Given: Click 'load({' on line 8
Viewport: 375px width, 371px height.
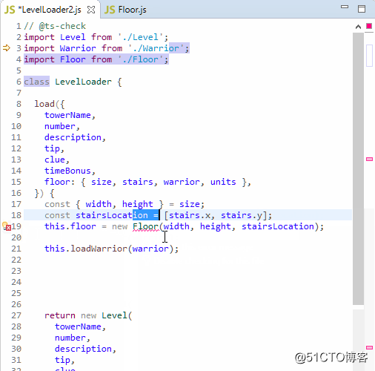Looking at the screenshot, I should (50, 104).
